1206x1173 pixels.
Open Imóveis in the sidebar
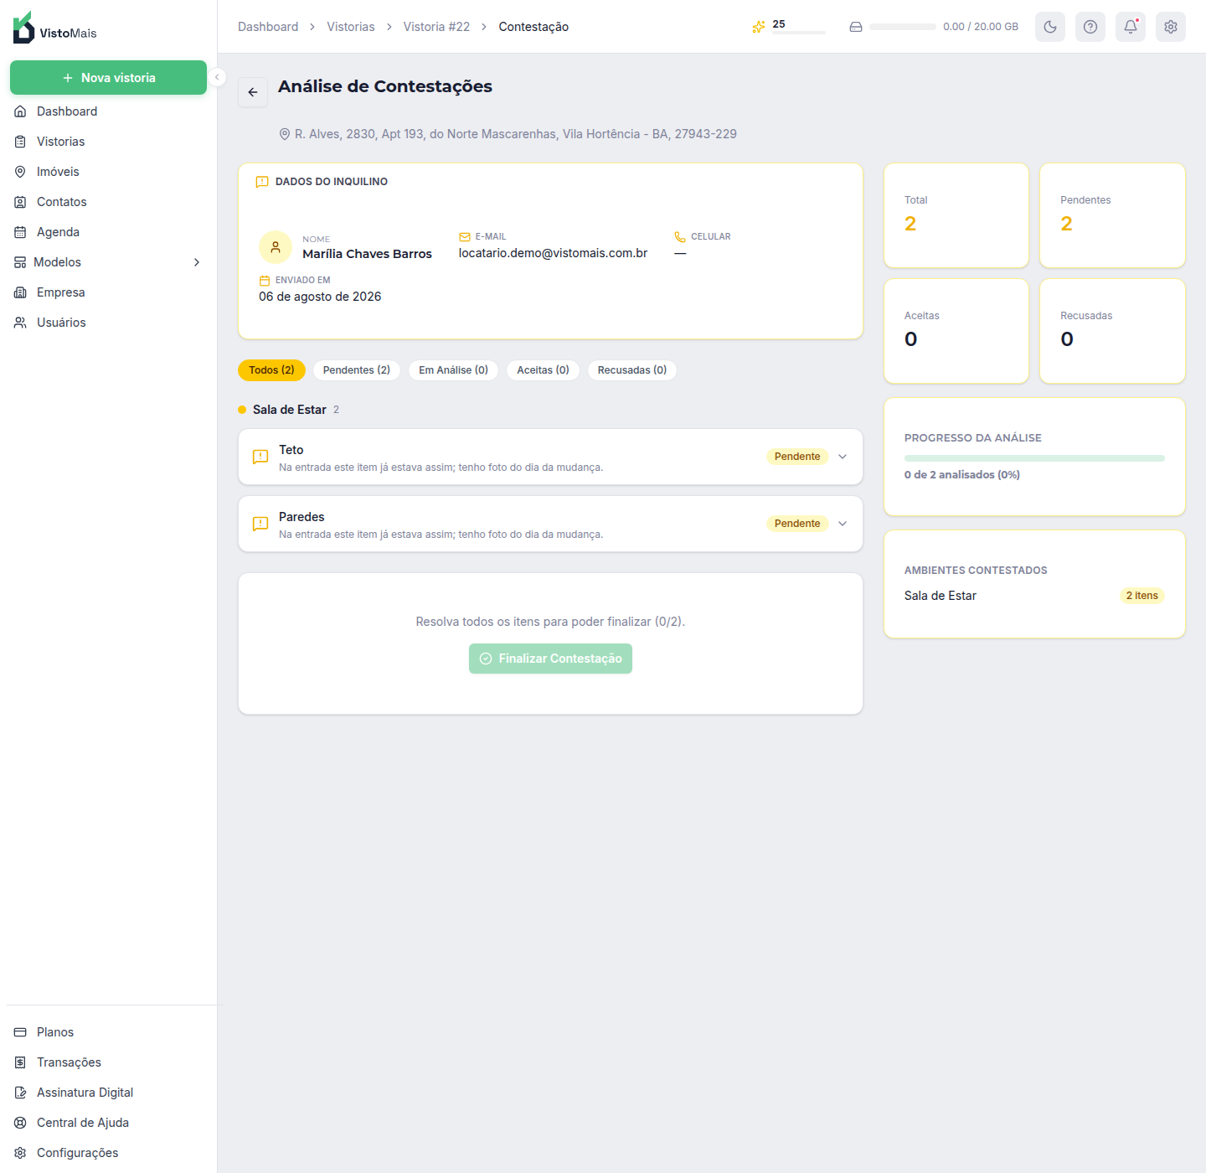[x=108, y=172]
